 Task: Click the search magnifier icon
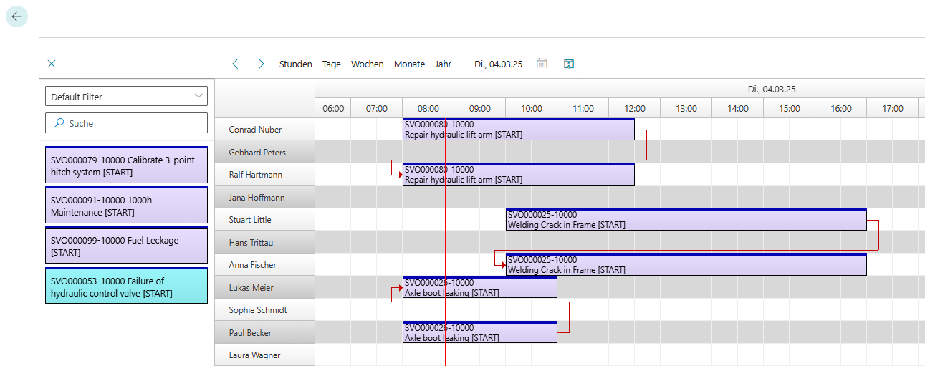[x=59, y=123]
